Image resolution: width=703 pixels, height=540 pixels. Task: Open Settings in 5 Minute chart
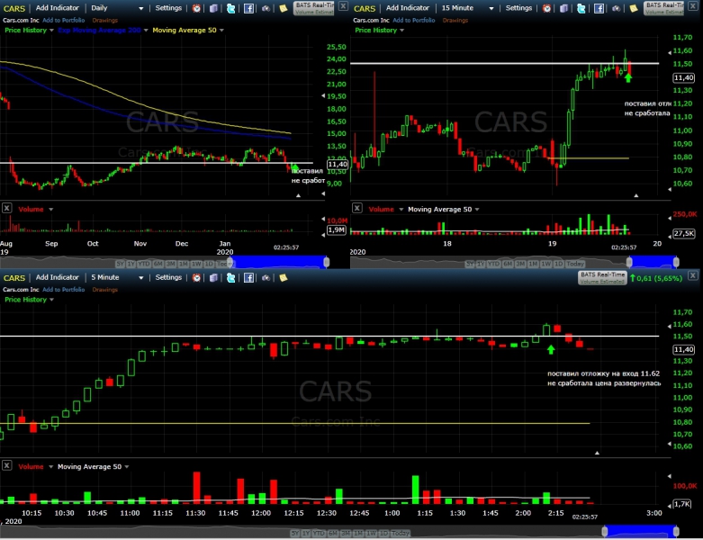pos(168,277)
